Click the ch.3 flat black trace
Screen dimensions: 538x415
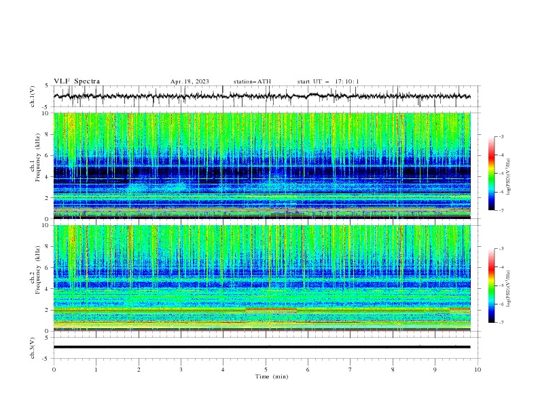pyautogui.click(x=262, y=347)
